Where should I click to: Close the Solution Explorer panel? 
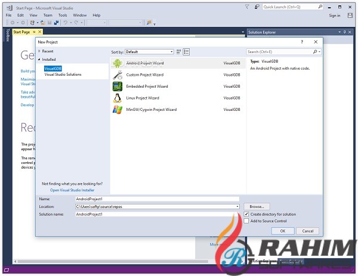pos(350,32)
